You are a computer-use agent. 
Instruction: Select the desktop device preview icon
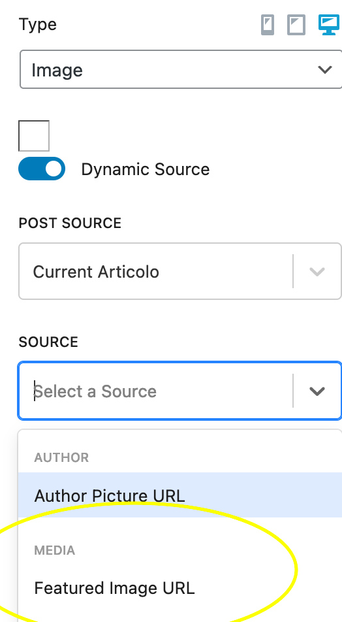point(329,25)
